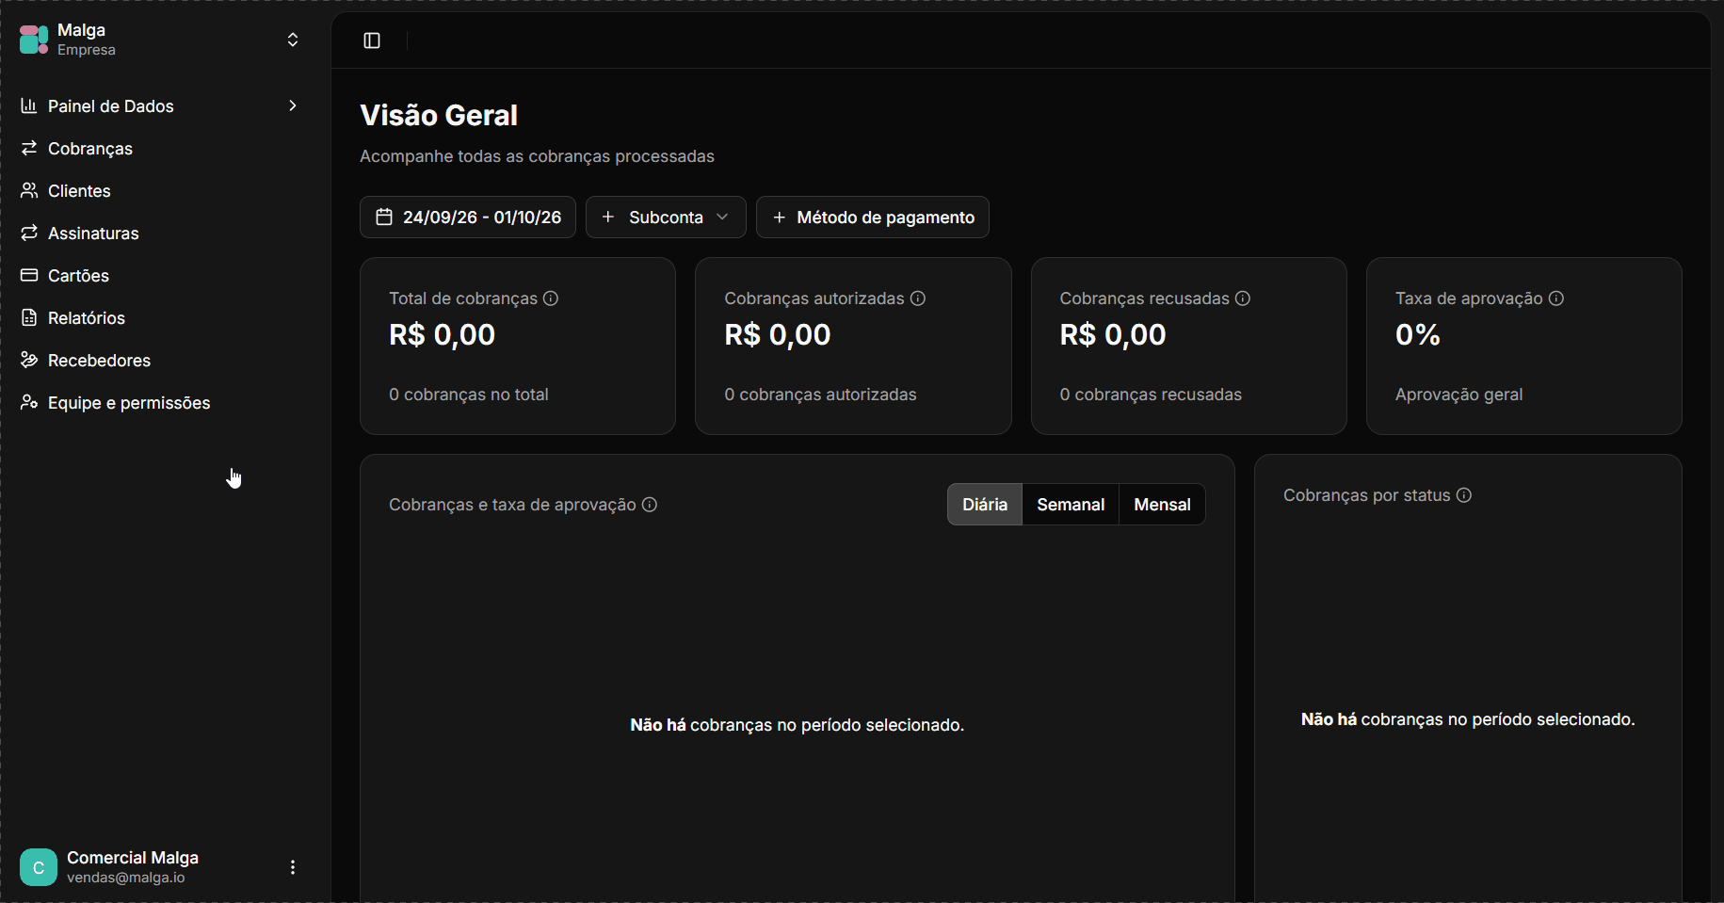
Task: Click the vendas@malga.io email text
Action: tap(126, 878)
